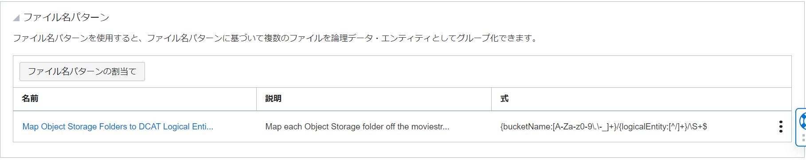806x160 pixels.
Task: Click the divider between 名前 and 説明 columns
Action: click(x=256, y=98)
